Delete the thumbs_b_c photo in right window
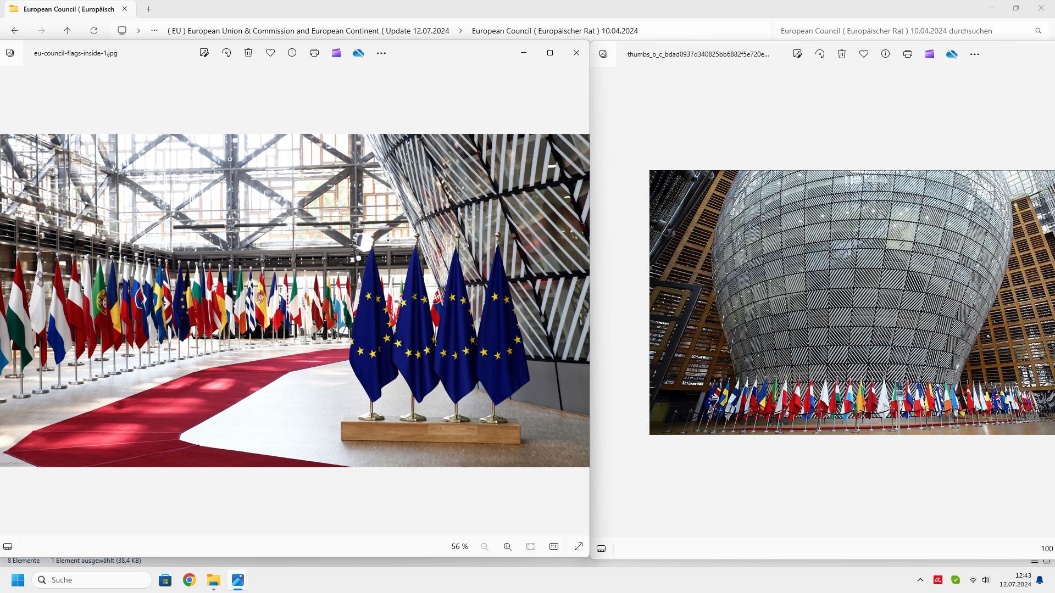The width and height of the screenshot is (1055, 593). (842, 54)
